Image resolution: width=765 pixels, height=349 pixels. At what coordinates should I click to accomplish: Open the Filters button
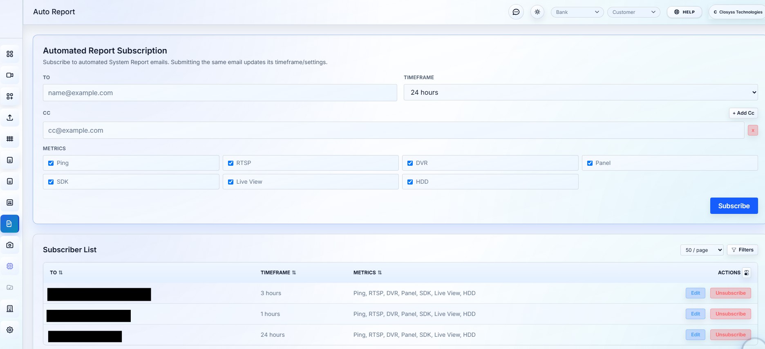pyautogui.click(x=742, y=250)
